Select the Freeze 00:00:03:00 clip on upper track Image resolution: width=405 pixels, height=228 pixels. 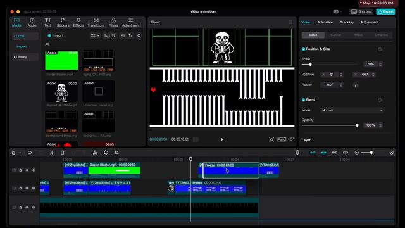coord(231,170)
